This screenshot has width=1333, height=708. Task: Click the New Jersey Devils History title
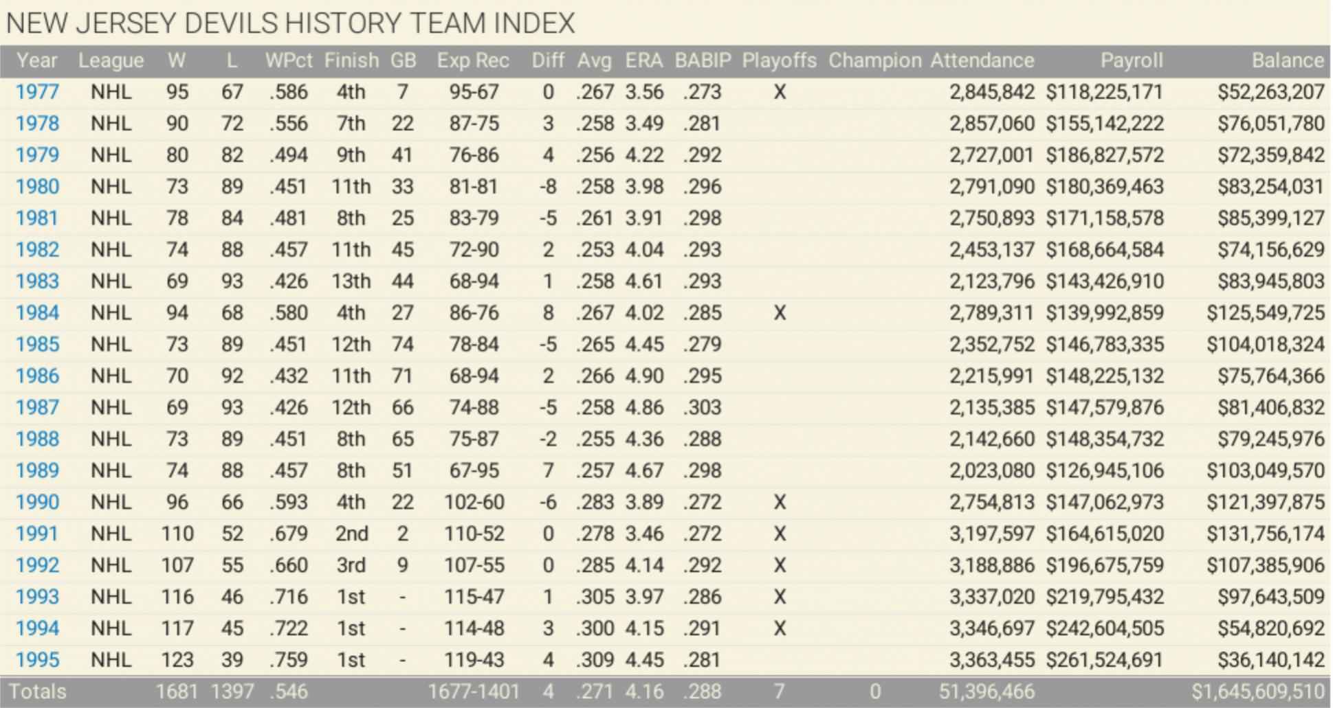point(290,24)
